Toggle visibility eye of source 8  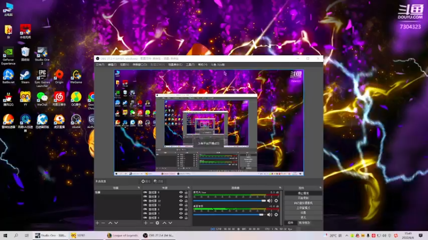[x=181, y=209]
